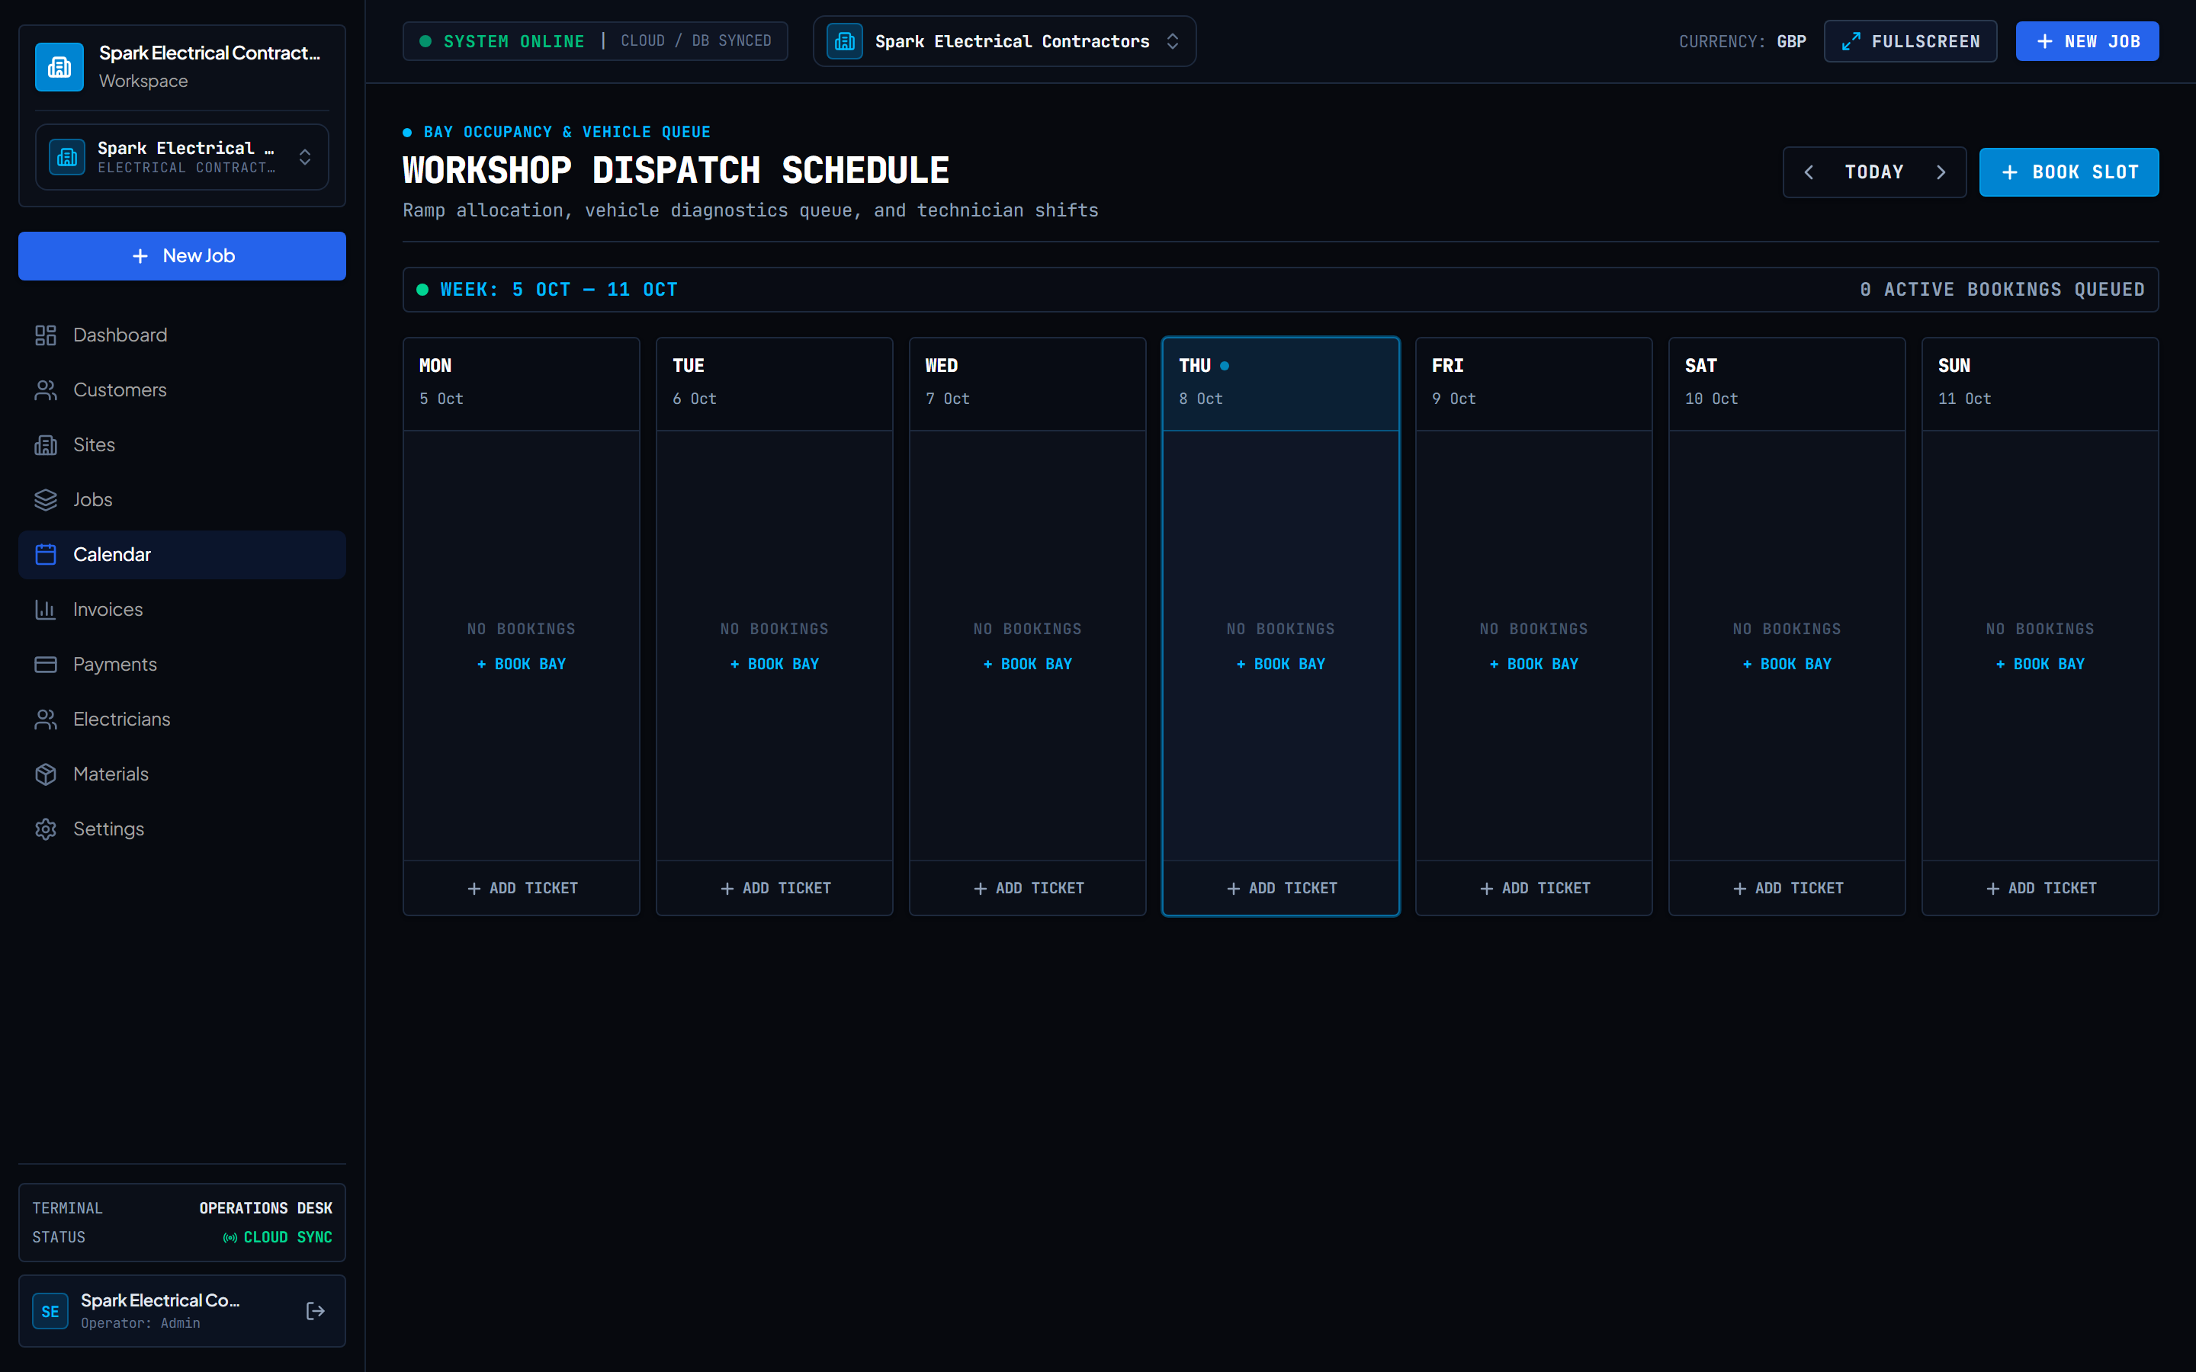Click the Materials box icon
The width and height of the screenshot is (2196, 1372).
click(x=46, y=774)
